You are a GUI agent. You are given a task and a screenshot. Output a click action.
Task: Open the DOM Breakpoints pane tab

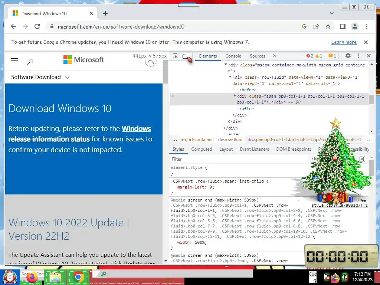[x=294, y=149]
